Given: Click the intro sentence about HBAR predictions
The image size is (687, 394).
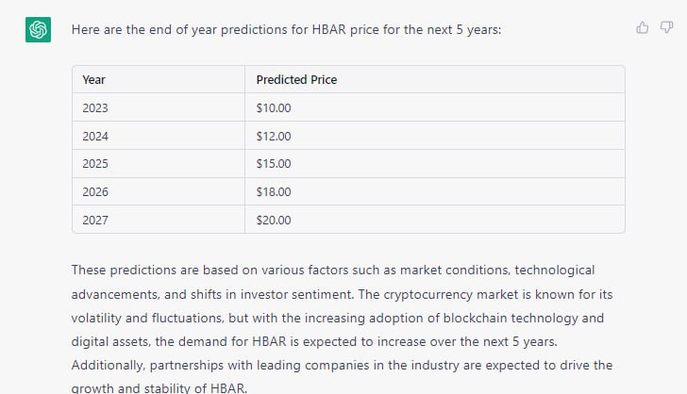Looking at the screenshot, I should (286, 30).
